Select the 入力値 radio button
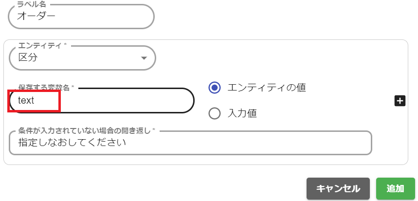 215,113
